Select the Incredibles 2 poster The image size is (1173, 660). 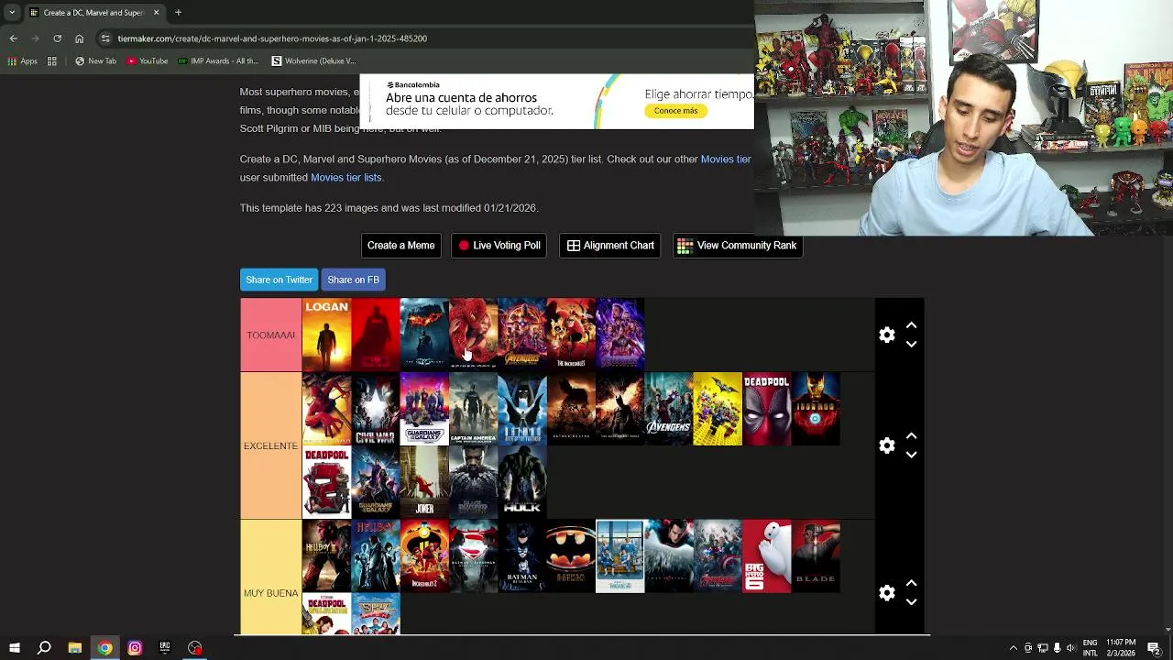pos(424,556)
